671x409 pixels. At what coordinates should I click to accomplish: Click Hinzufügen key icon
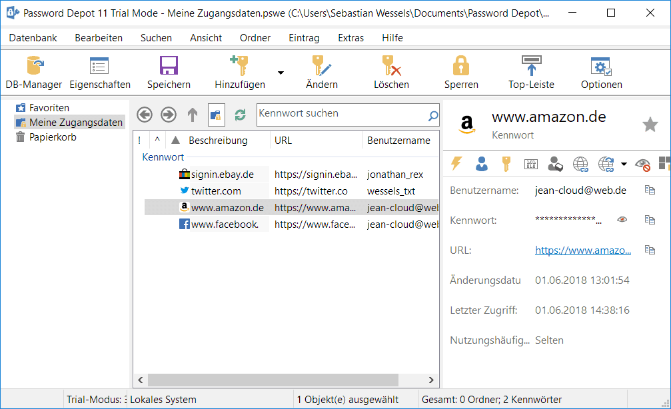[x=239, y=66]
